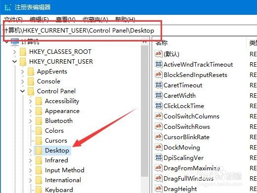Select the CaretWidth value name

179,95
